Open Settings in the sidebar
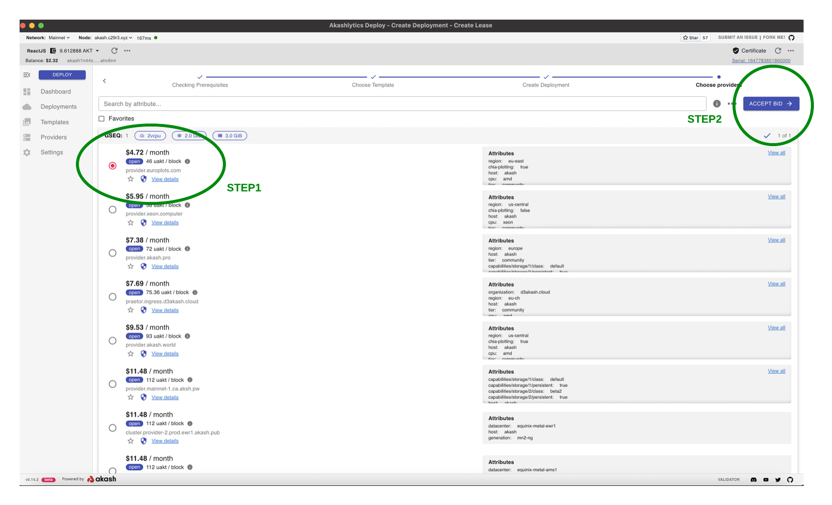The width and height of the screenshot is (832, 505). tap(51, 152)
